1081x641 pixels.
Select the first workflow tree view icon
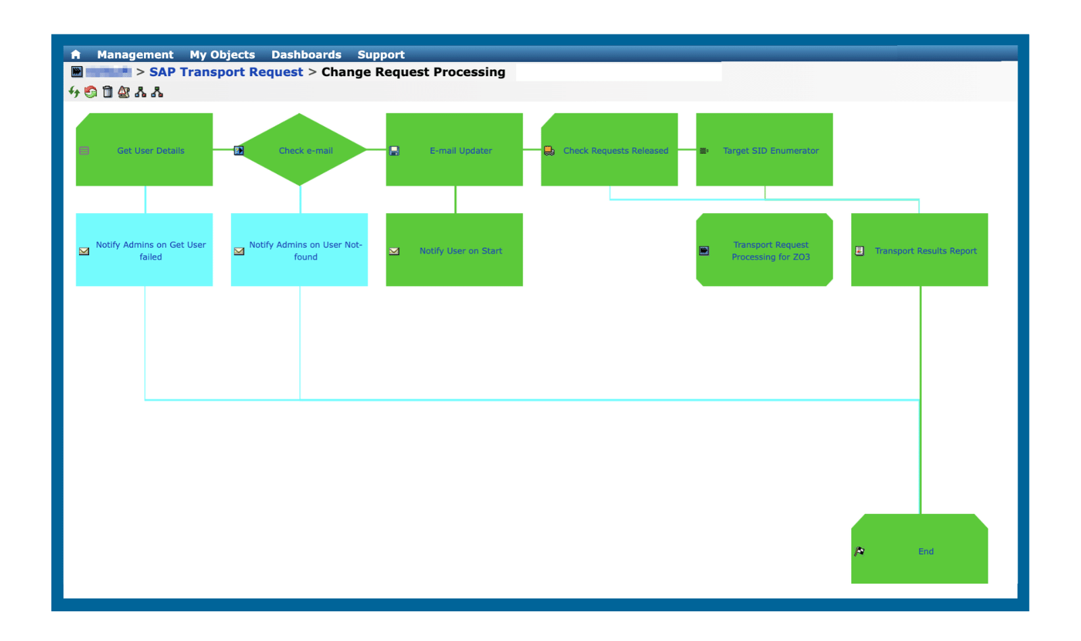(x=140, y=92)
